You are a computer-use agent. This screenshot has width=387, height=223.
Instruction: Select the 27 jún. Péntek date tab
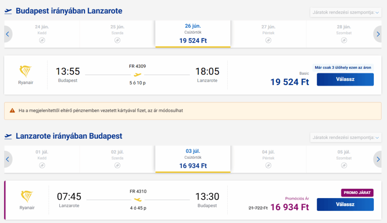(x=268, y=34)
